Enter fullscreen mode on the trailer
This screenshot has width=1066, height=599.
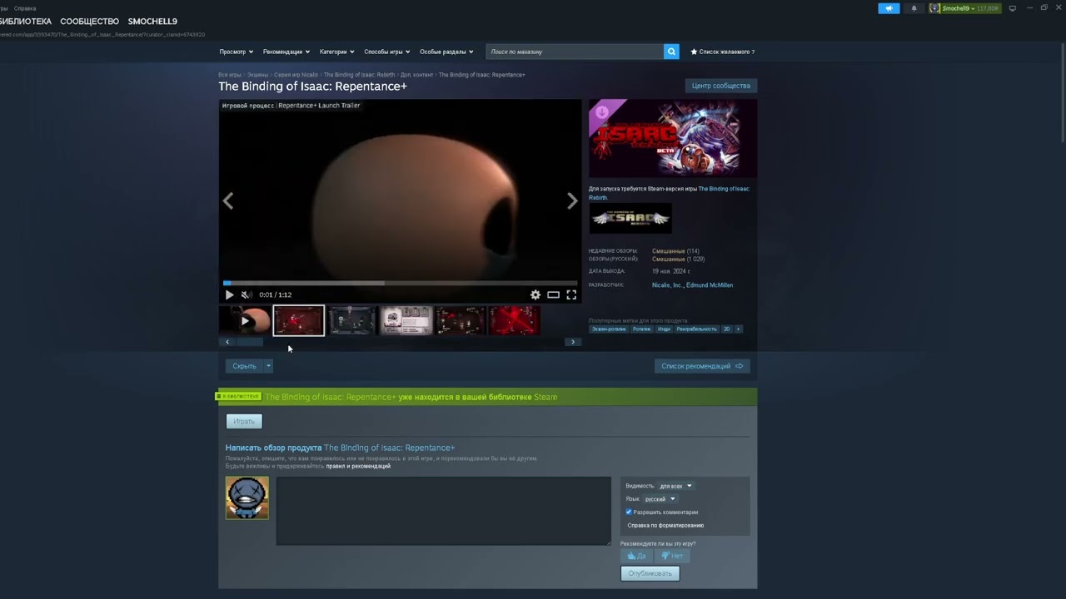pos(571,295)
